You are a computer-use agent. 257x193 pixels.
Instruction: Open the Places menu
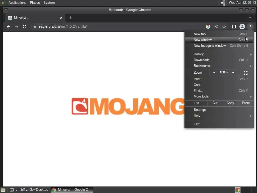tap(35, 3)
